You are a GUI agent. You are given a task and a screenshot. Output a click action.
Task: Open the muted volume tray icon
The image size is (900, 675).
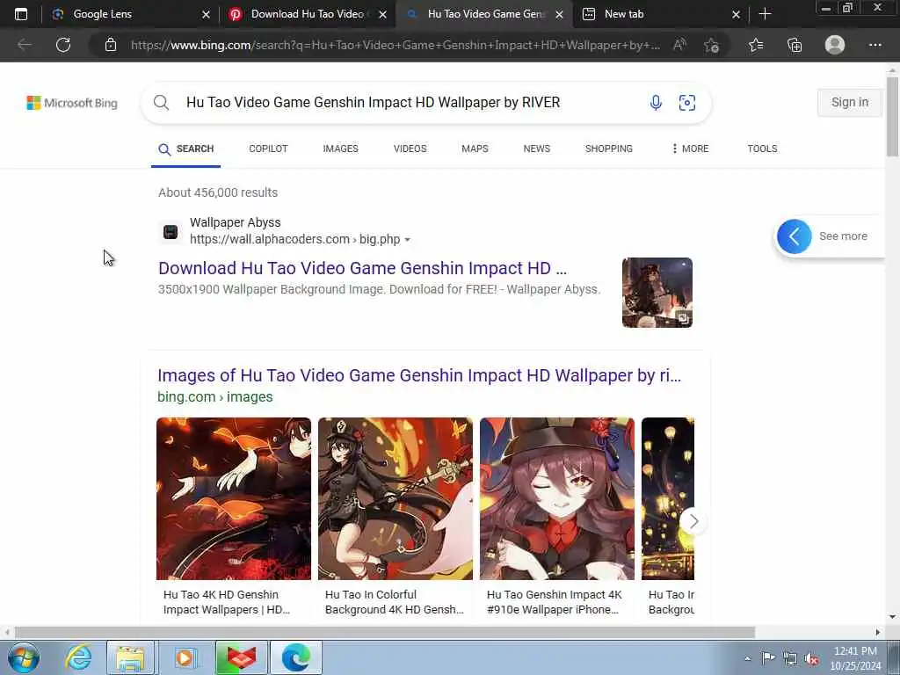coord(811,659)
